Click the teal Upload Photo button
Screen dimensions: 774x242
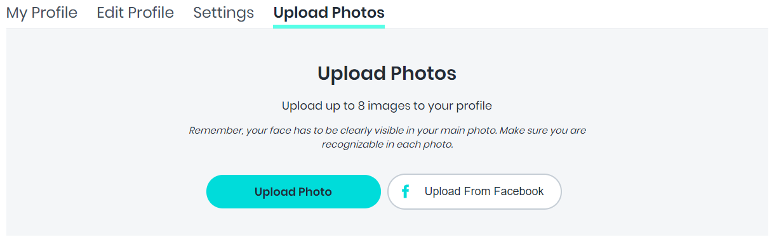[293, 191]
